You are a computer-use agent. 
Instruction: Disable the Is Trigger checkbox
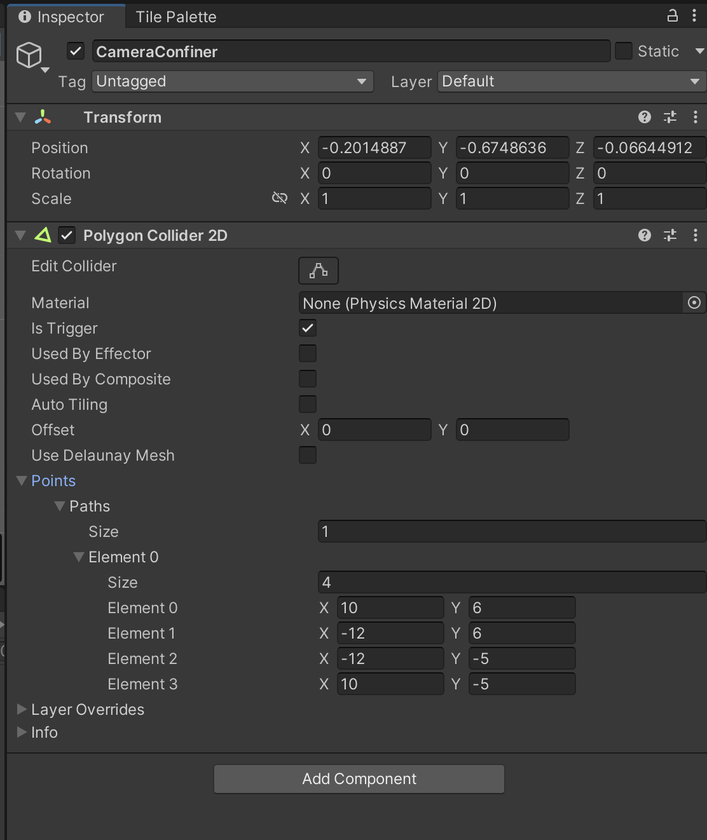(x=308, y=329)
